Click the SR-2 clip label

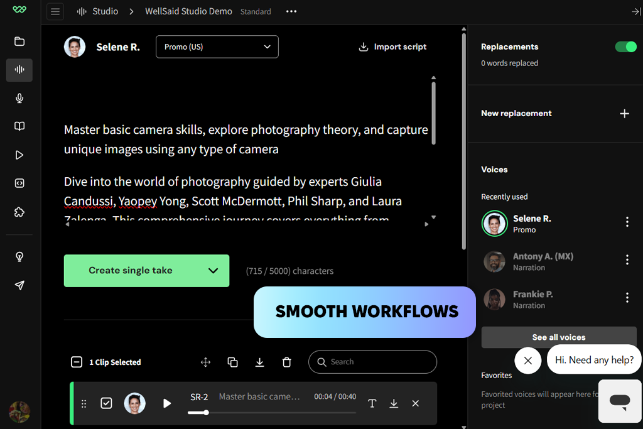pos(199,397)
